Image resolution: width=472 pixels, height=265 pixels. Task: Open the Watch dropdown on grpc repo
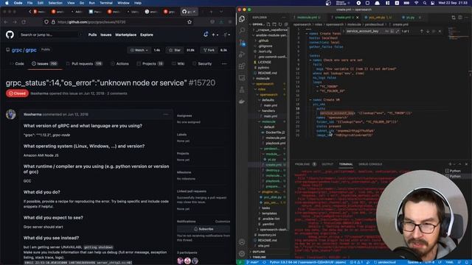point(139,50)
